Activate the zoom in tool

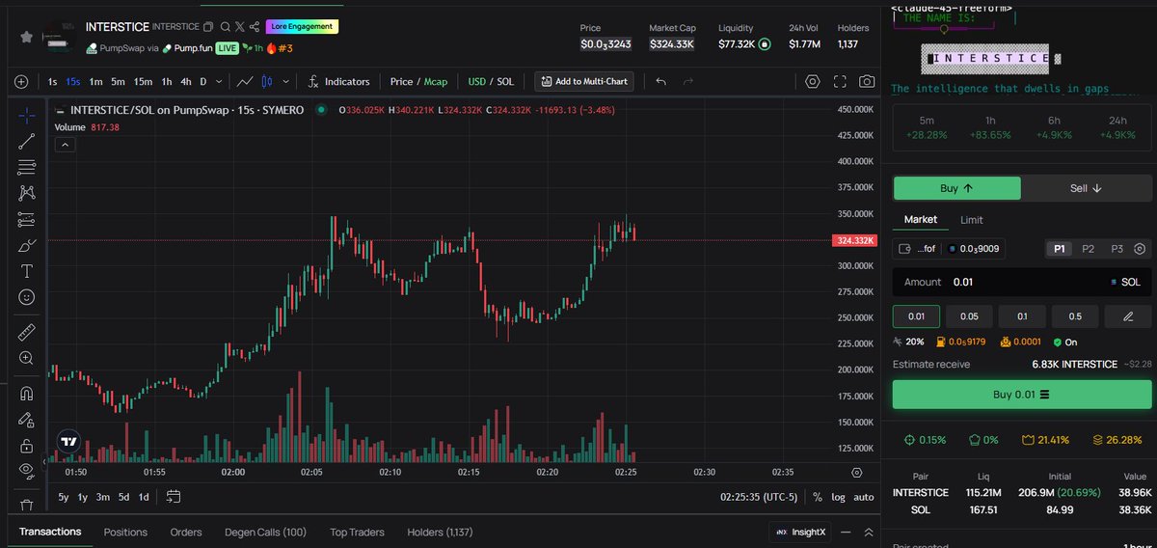[x=26, y=358]
